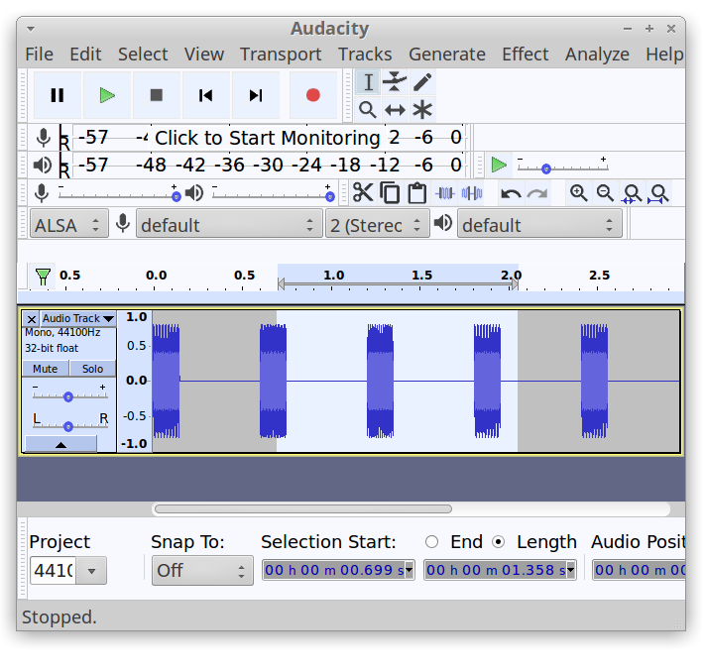The height and width of the screenshot is (672, 704).
Task: Click the red Record button
Action: (x=313, y=95)
